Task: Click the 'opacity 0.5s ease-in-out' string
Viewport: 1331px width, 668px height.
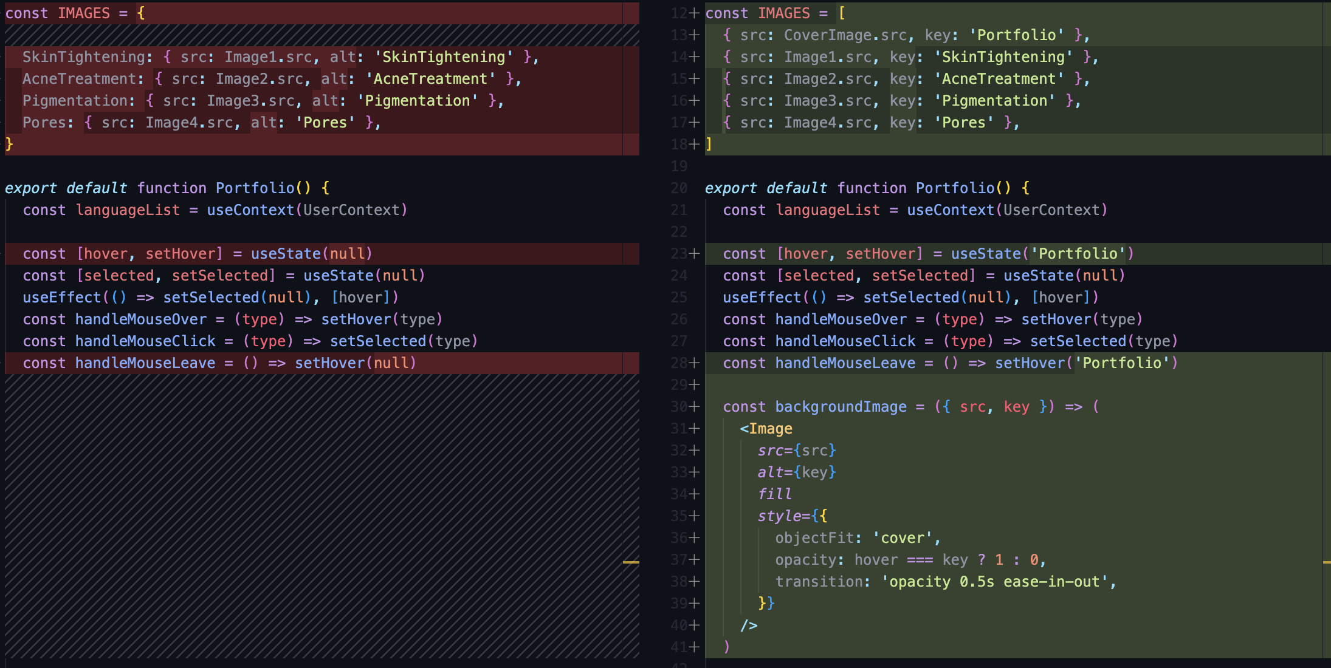Action: coord(994,582)
